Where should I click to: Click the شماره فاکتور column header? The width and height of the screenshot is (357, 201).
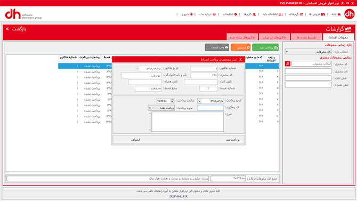(x=68, y=58)
